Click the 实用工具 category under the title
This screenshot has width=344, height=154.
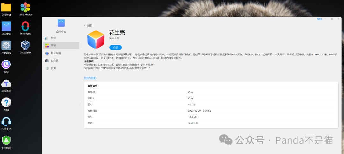114,38
